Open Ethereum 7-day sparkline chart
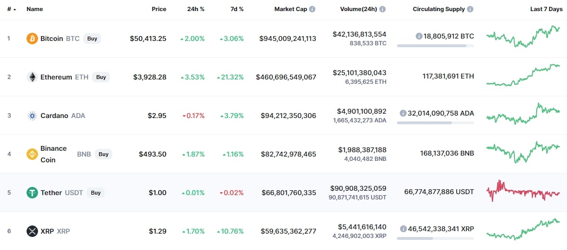Image resolution: width=567 pixels, height=250 pixels. pyautogui.click(x=523, y=75)
